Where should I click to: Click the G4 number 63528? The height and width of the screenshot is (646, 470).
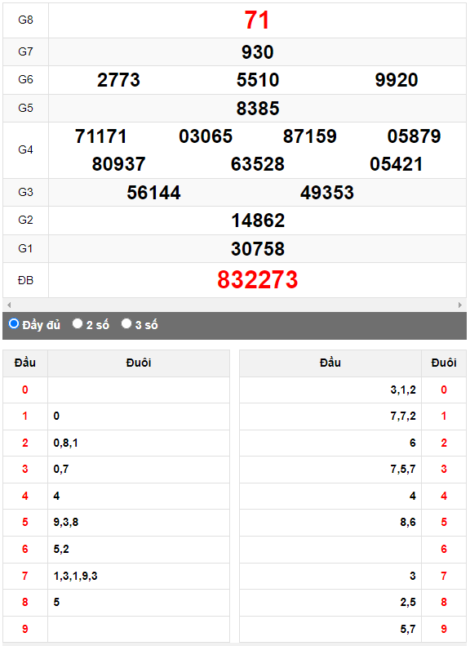258,164
